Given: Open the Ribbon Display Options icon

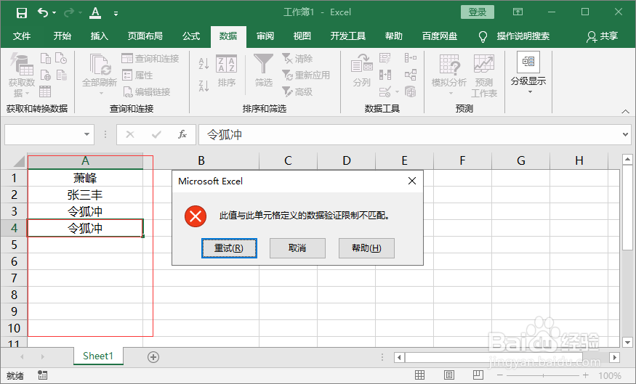Looking at the screenshot, I should coord(518,12).
